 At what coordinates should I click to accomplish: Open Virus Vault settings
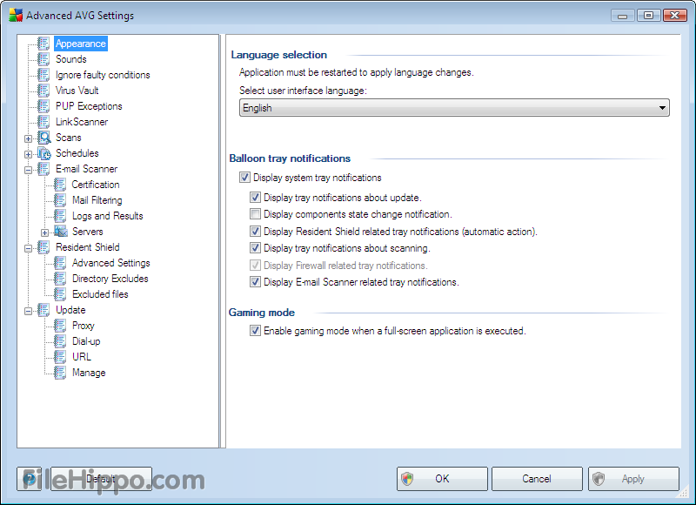(x=77, y=91)
